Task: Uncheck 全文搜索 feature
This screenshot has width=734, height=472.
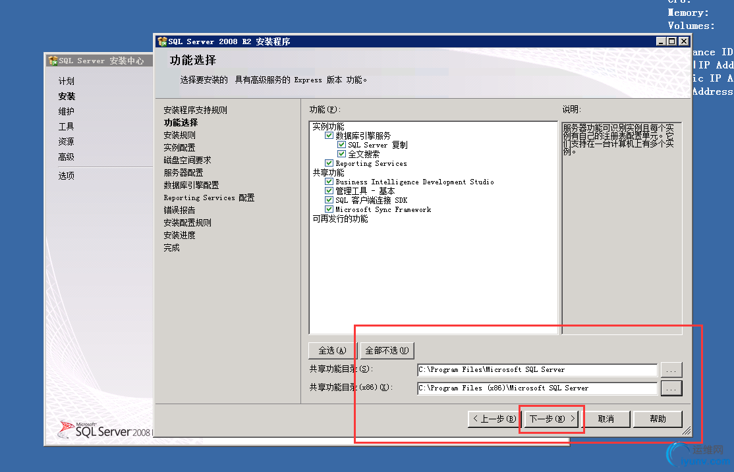Action: pos(342,154)
